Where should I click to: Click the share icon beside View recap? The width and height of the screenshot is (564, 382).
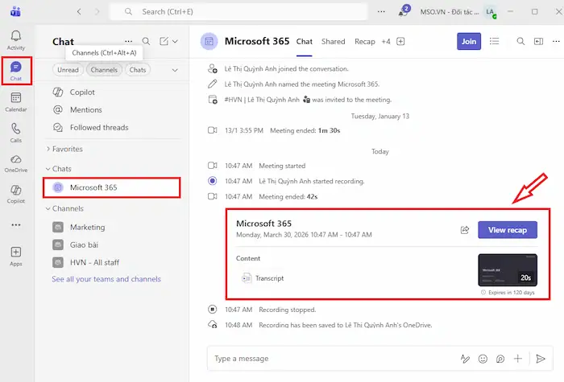click(x=465, y=230)
